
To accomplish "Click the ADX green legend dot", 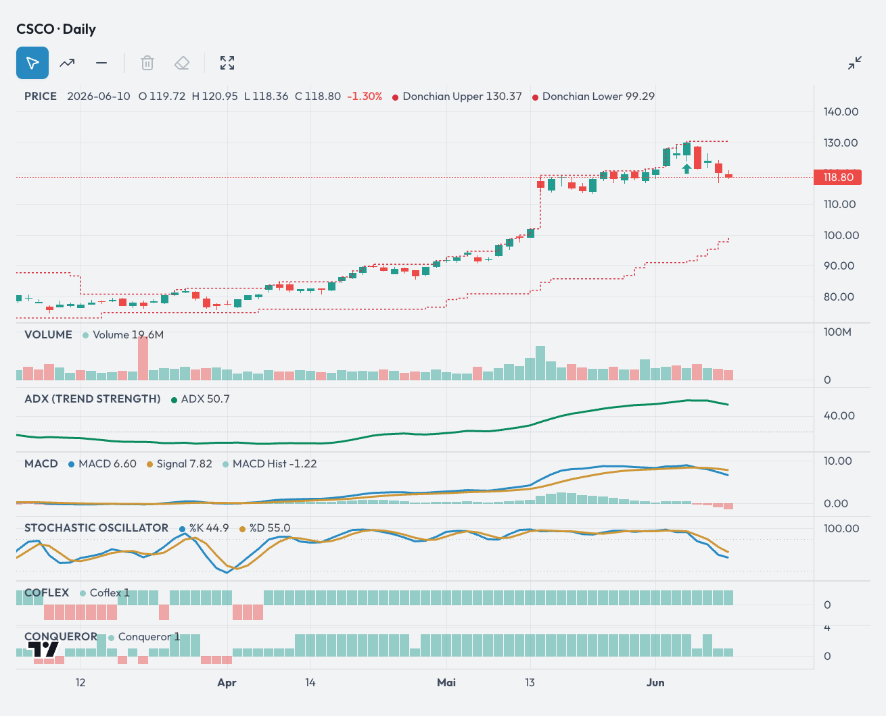I will (x=174, y=399).
